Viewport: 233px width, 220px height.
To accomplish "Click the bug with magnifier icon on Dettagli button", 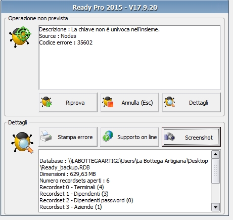I will (x=169, y=102).
